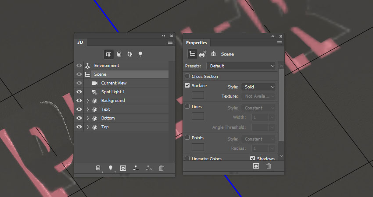Click the Render button in 3D panel footer
The width and height of the screenshot is (373, 197).
(123, 168)
